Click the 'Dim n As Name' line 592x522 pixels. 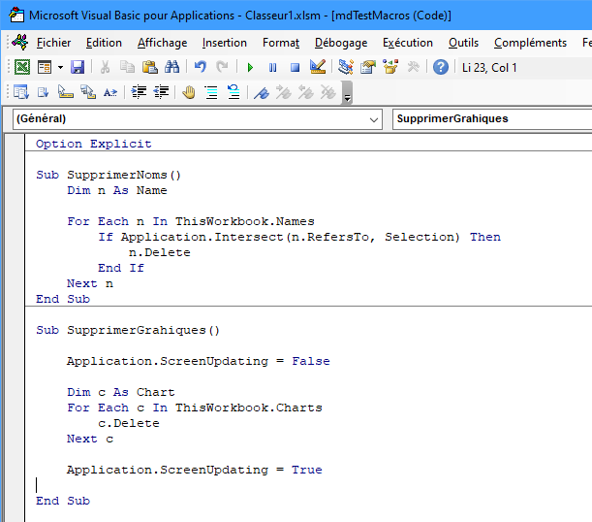[x=117, y=190]
